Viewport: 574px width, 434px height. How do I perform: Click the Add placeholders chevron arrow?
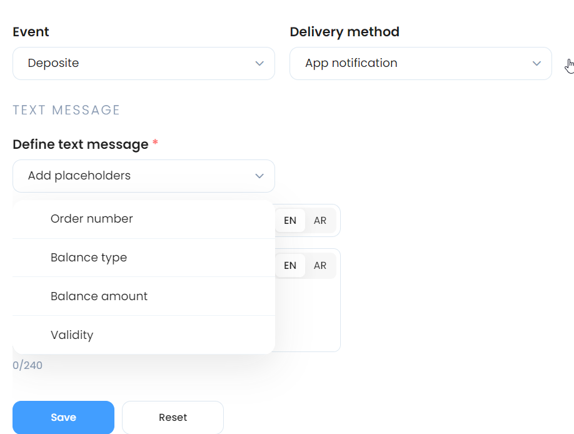coord(259,176)
